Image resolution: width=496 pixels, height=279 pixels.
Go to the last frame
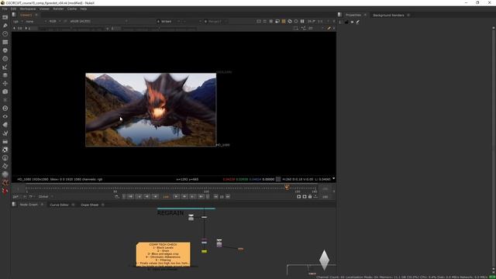point(201,197)
